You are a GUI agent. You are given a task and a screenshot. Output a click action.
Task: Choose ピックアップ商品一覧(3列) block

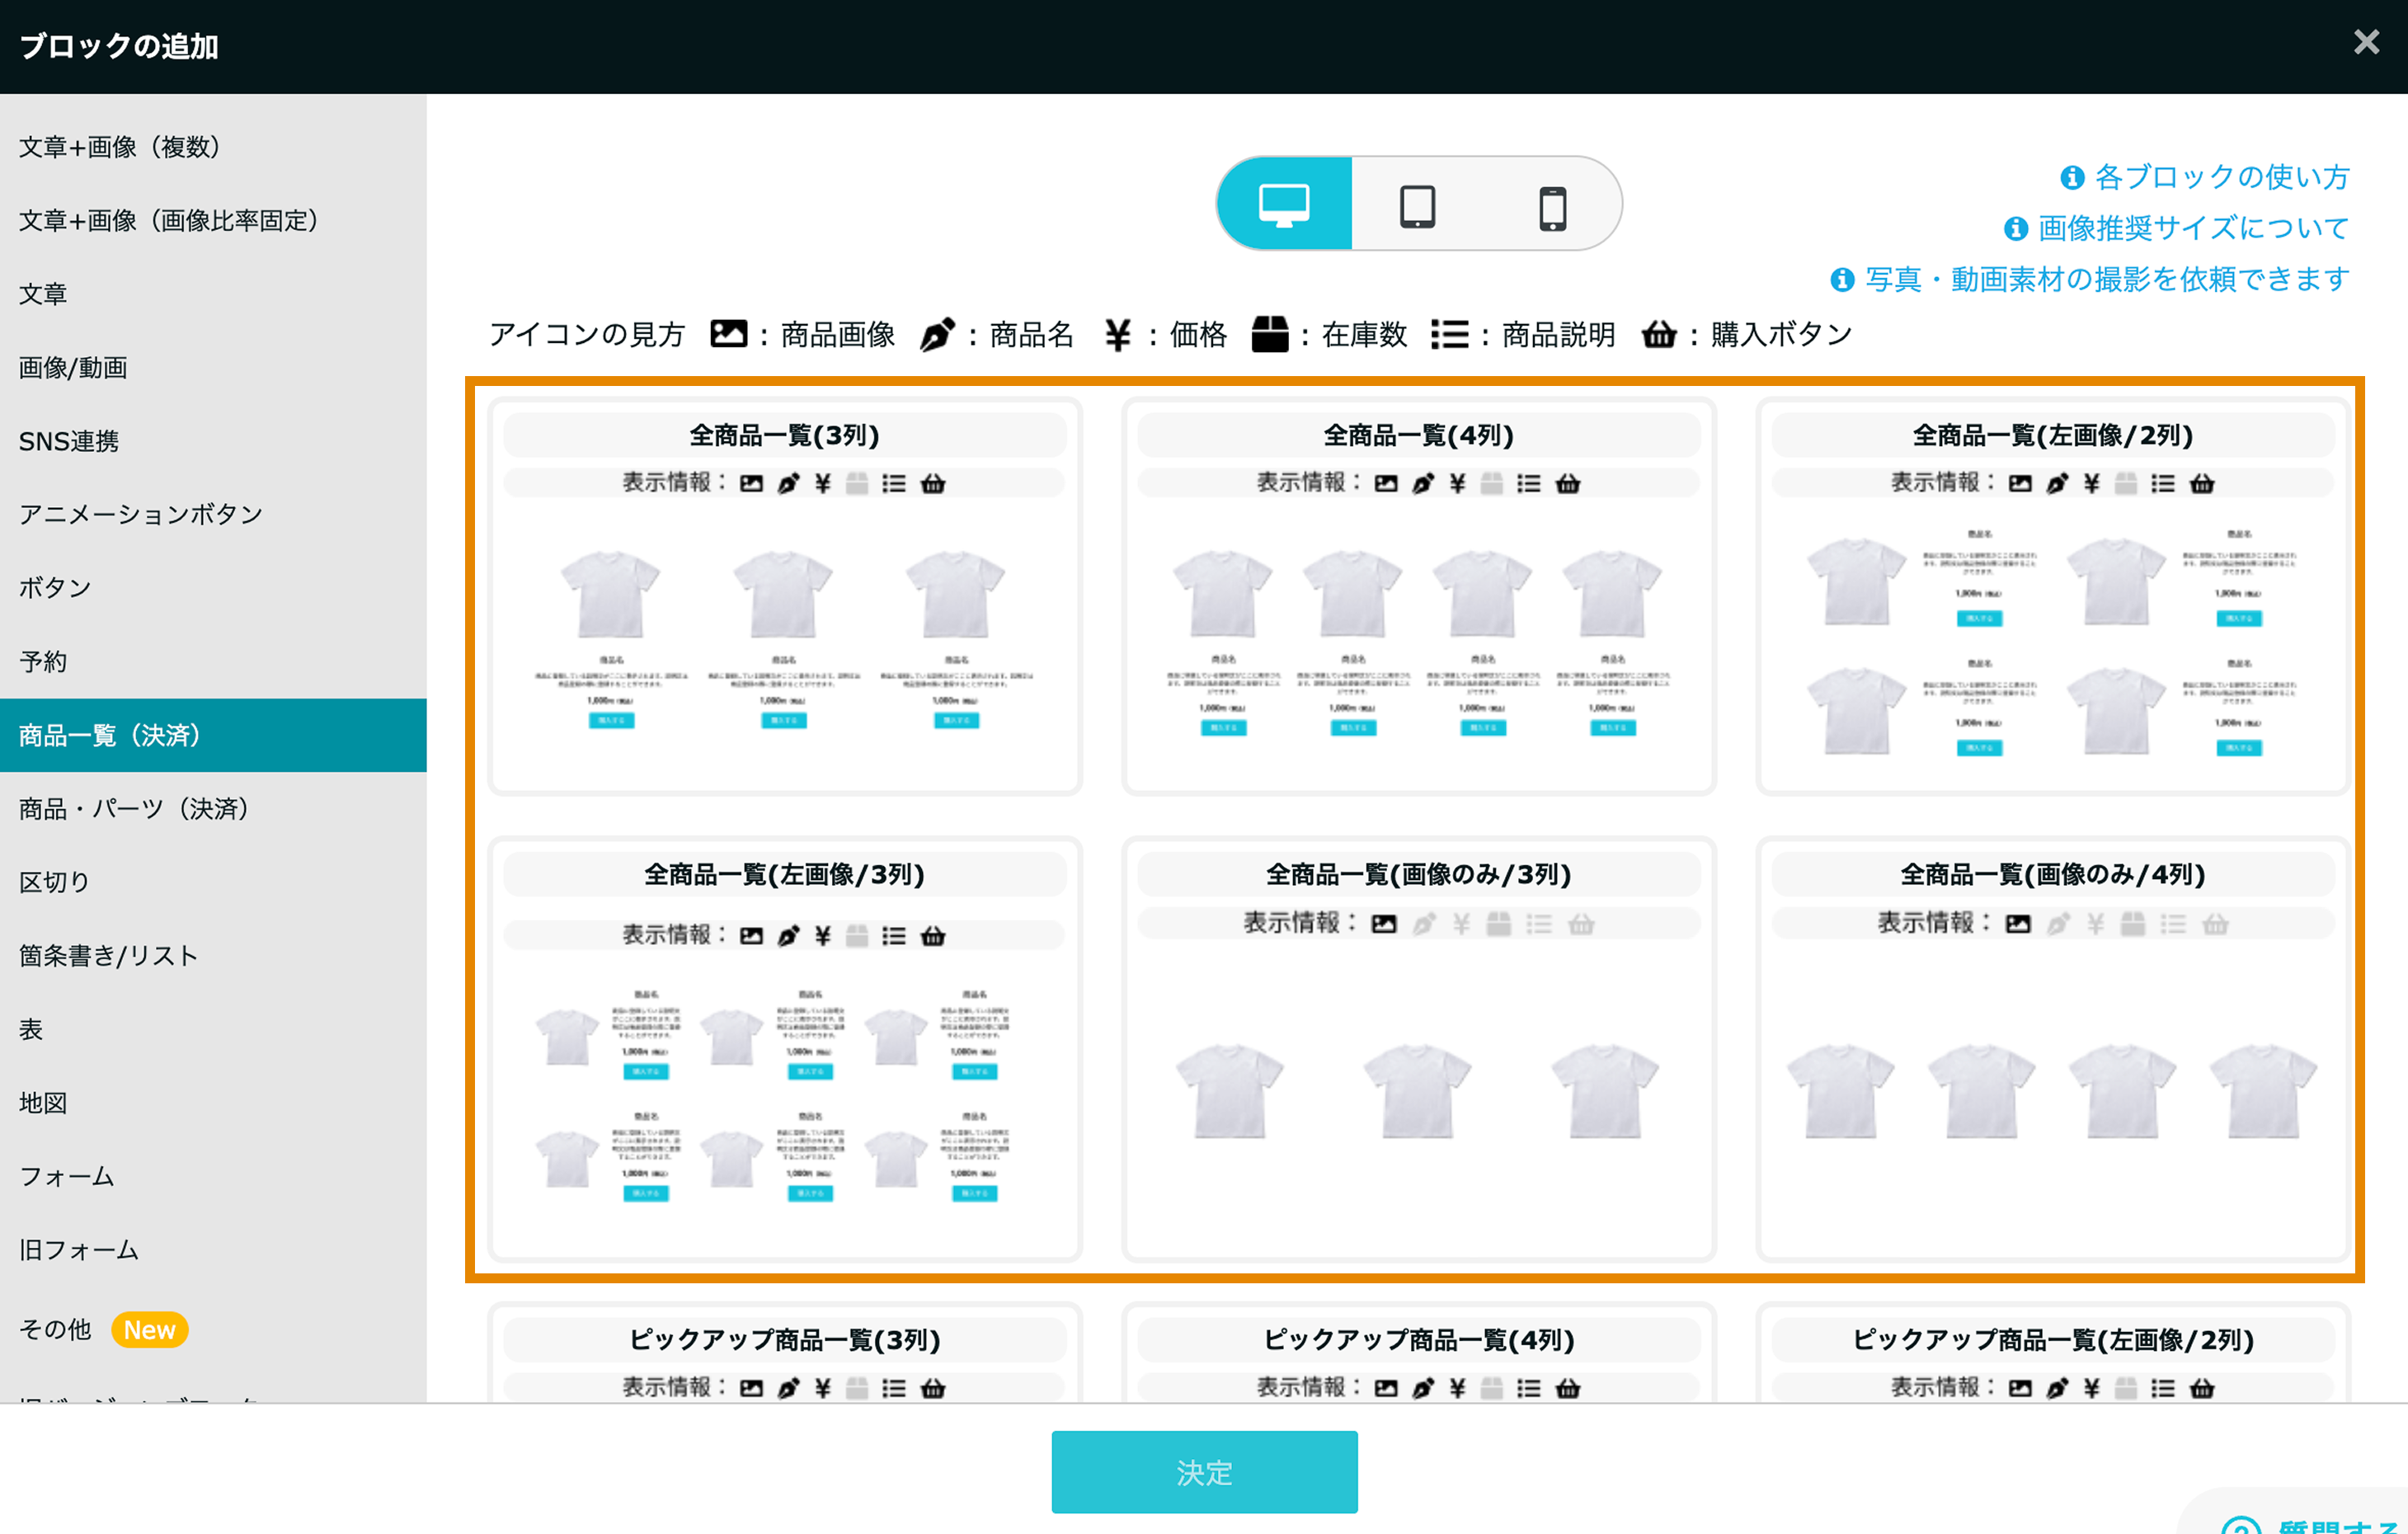tap(785, 1352)
